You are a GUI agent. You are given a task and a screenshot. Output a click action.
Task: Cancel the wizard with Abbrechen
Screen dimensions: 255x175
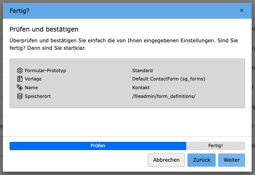[166, 160]
